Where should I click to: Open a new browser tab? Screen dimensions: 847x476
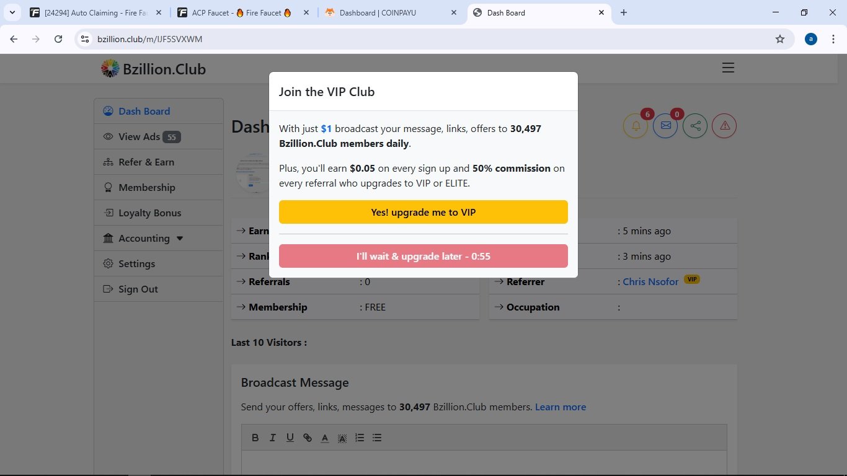pyautogui.click(x=624, y=12)
